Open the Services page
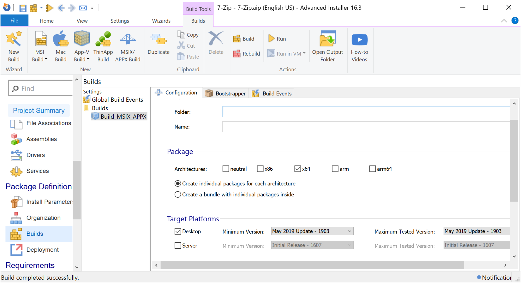Screen dimensions: 521x283 (x=30, y=171)
